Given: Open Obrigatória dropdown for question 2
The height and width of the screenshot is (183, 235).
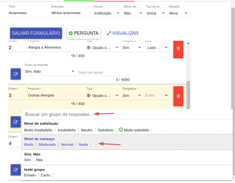Looking at the screenshot, I should (x=133, y=48).
